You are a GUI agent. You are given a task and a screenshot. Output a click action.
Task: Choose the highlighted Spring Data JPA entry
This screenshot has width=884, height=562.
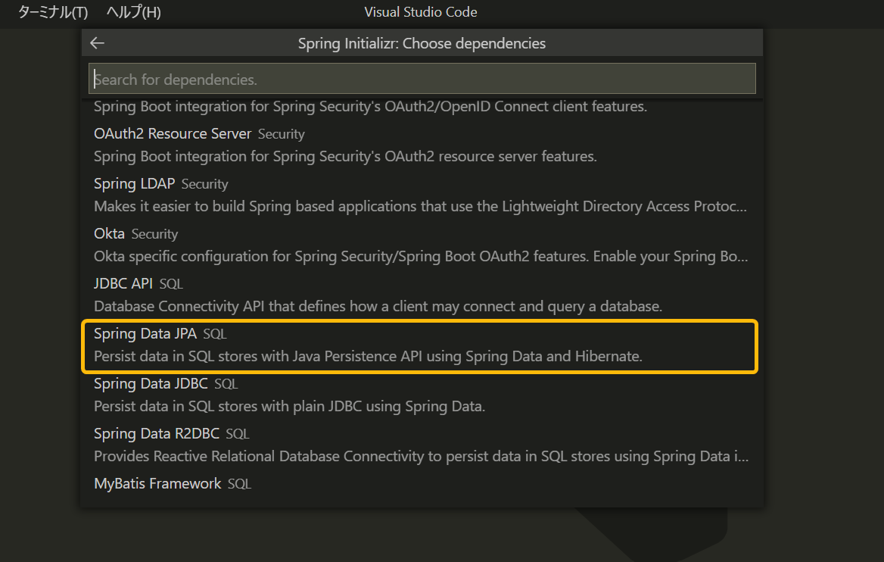145,334
